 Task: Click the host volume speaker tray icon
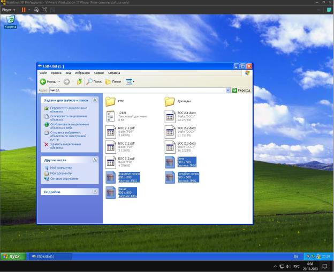click(x=288, y=267)
